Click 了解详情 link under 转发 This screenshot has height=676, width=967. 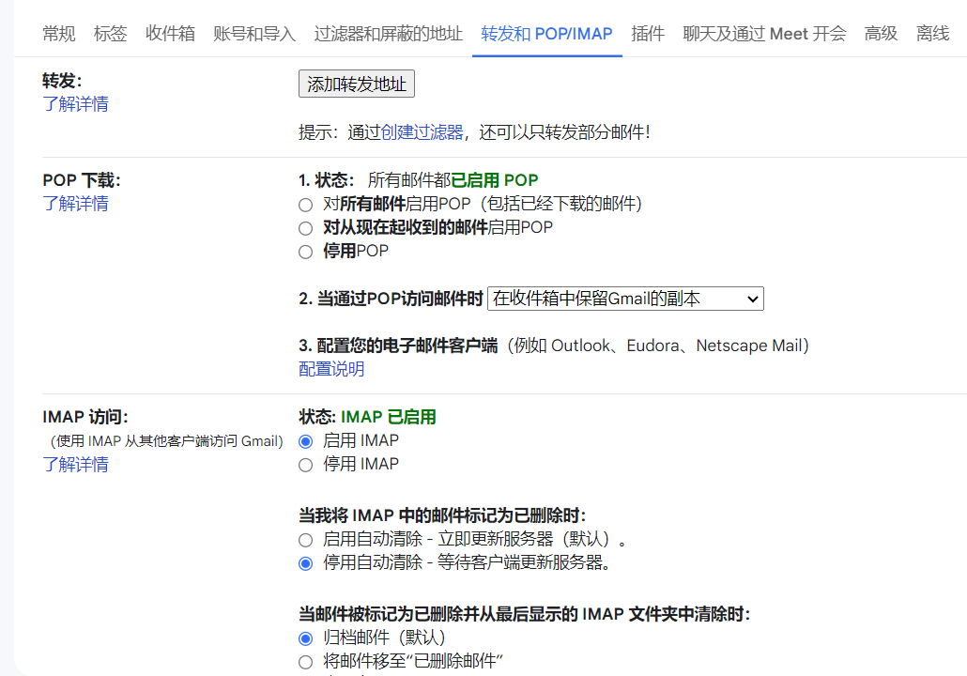pyautogui.click(x=75, y=104)
